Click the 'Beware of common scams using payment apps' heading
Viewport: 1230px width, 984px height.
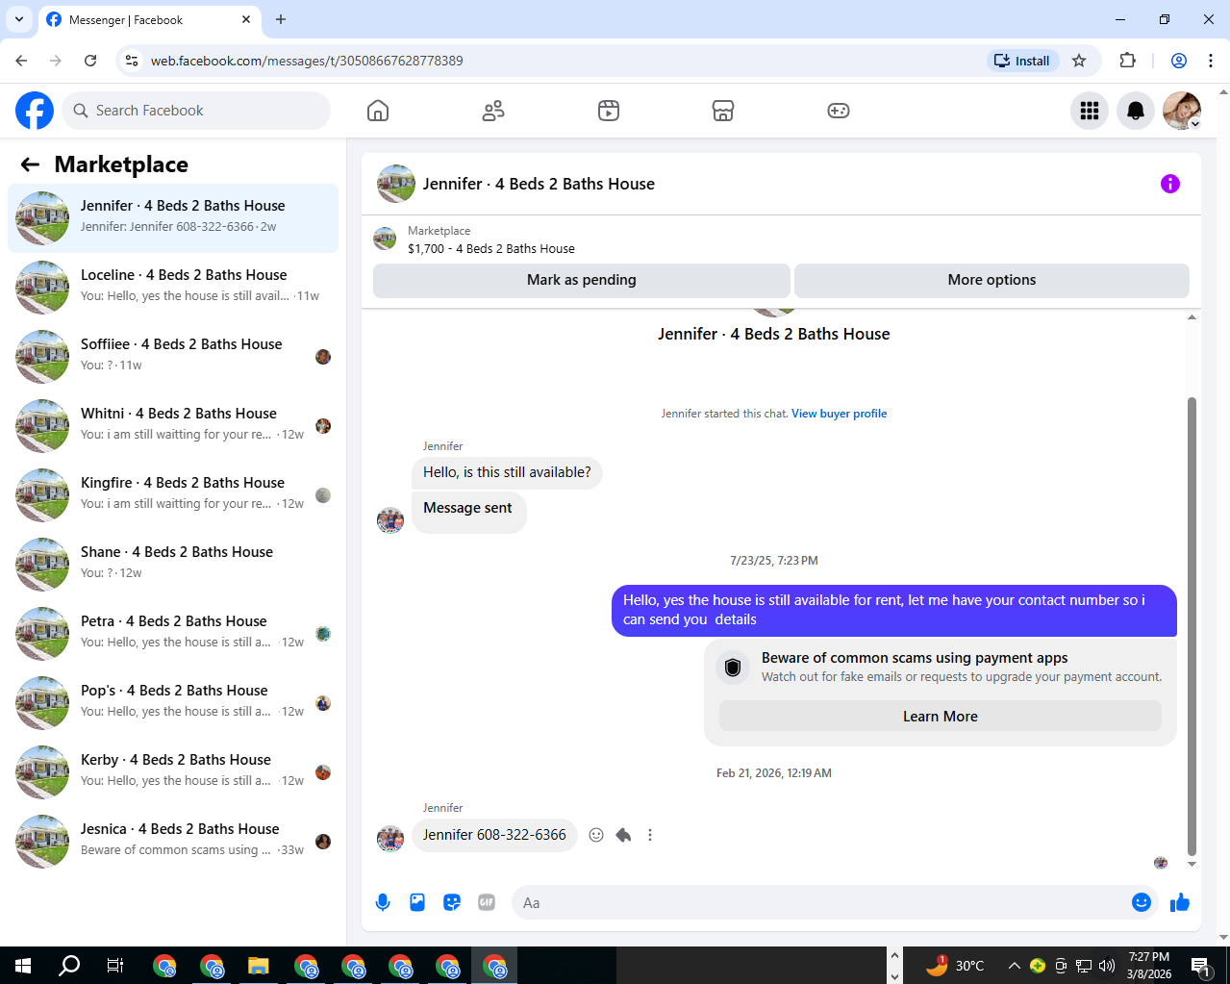(915, 658)
